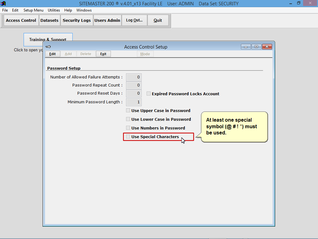
Task: Enable Expired Password Locks Account checkbox
Action: pyautogui.click(x=148, y=93)
